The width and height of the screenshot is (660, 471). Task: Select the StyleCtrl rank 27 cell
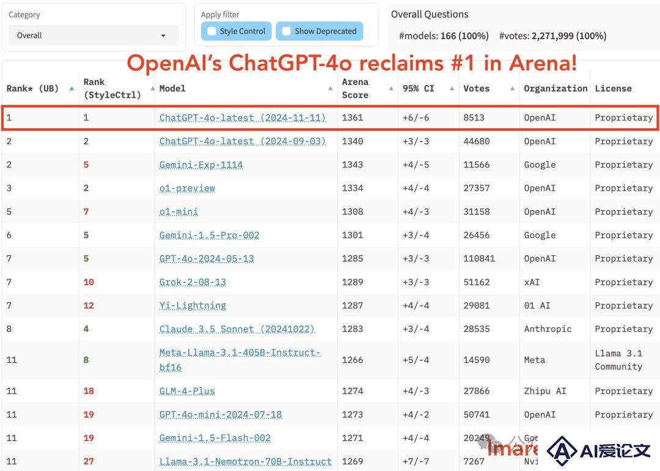tap(89, 462)
